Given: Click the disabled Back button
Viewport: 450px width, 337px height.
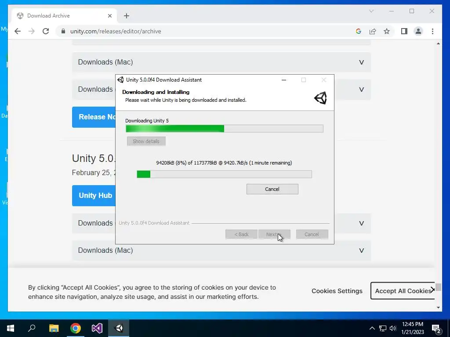Looking at the screenshot, I should point(241,234).
